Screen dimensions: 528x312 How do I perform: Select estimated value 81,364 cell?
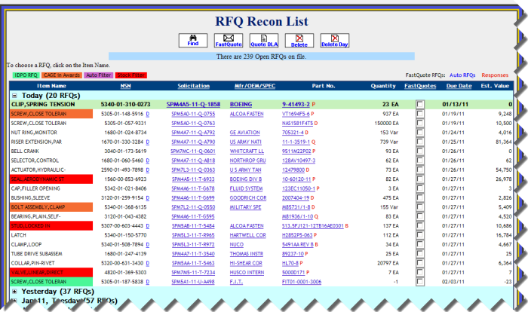click(503, 142)
